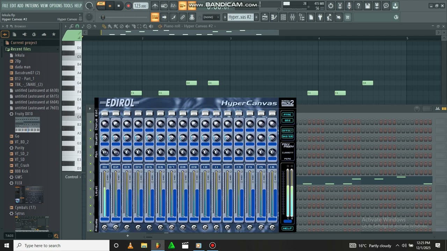447x251 pixels.
Task: Click the Fruity DX10 plugin thumbnail
Action: pyautogui.click(x=27, y=125)
